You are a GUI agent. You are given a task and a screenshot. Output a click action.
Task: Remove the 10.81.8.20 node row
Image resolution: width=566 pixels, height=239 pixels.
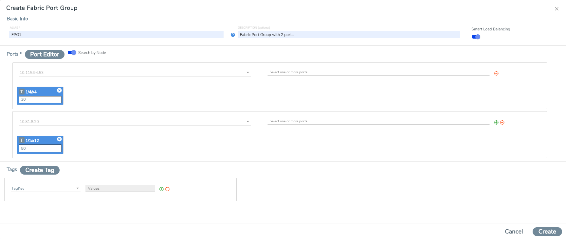502,123
